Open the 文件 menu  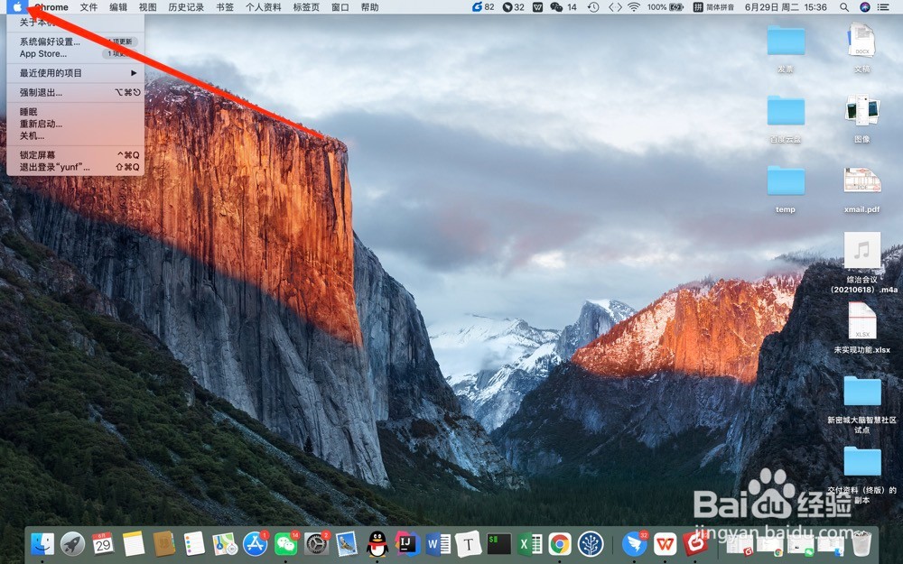(88, 7)
